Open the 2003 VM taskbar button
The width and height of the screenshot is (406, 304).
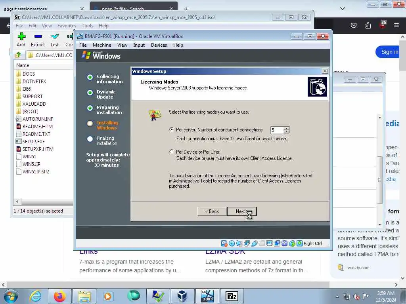207,296
